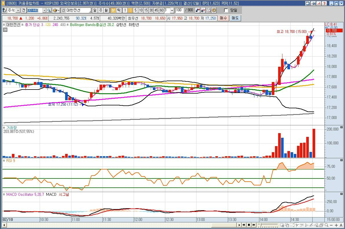Click the 신 button before stock name
Image resolution: width=345 pixels, height=229 pixels.
pyautogui.click(x=64, y=10)
